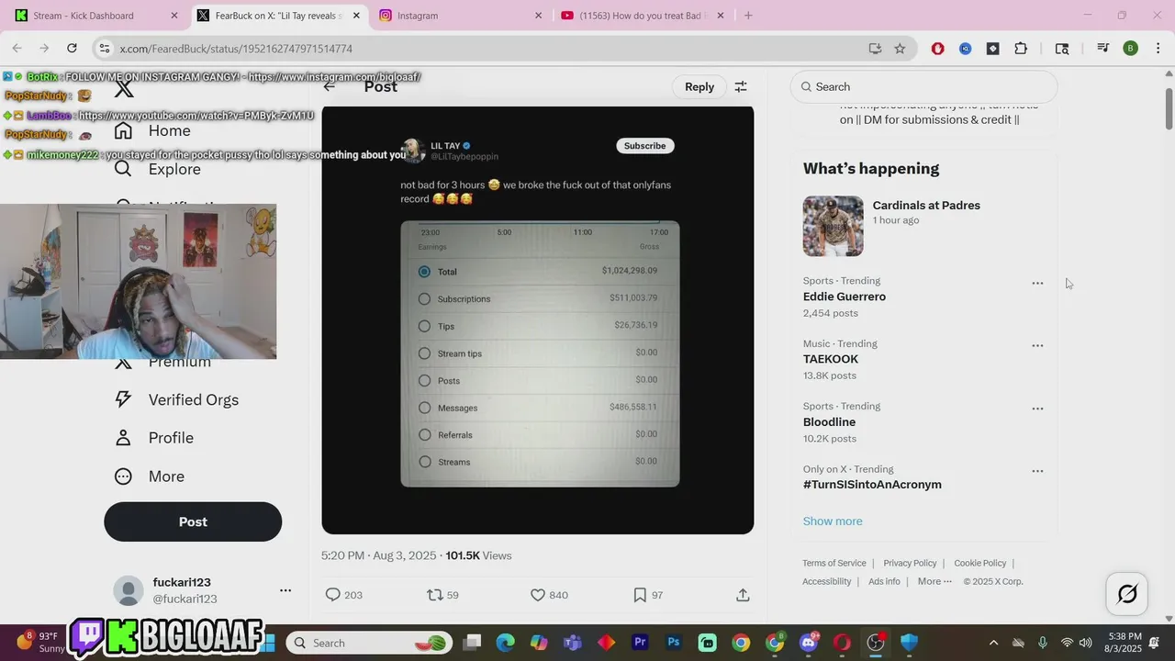Open Chrome three-dot menu

[1158, 49]
